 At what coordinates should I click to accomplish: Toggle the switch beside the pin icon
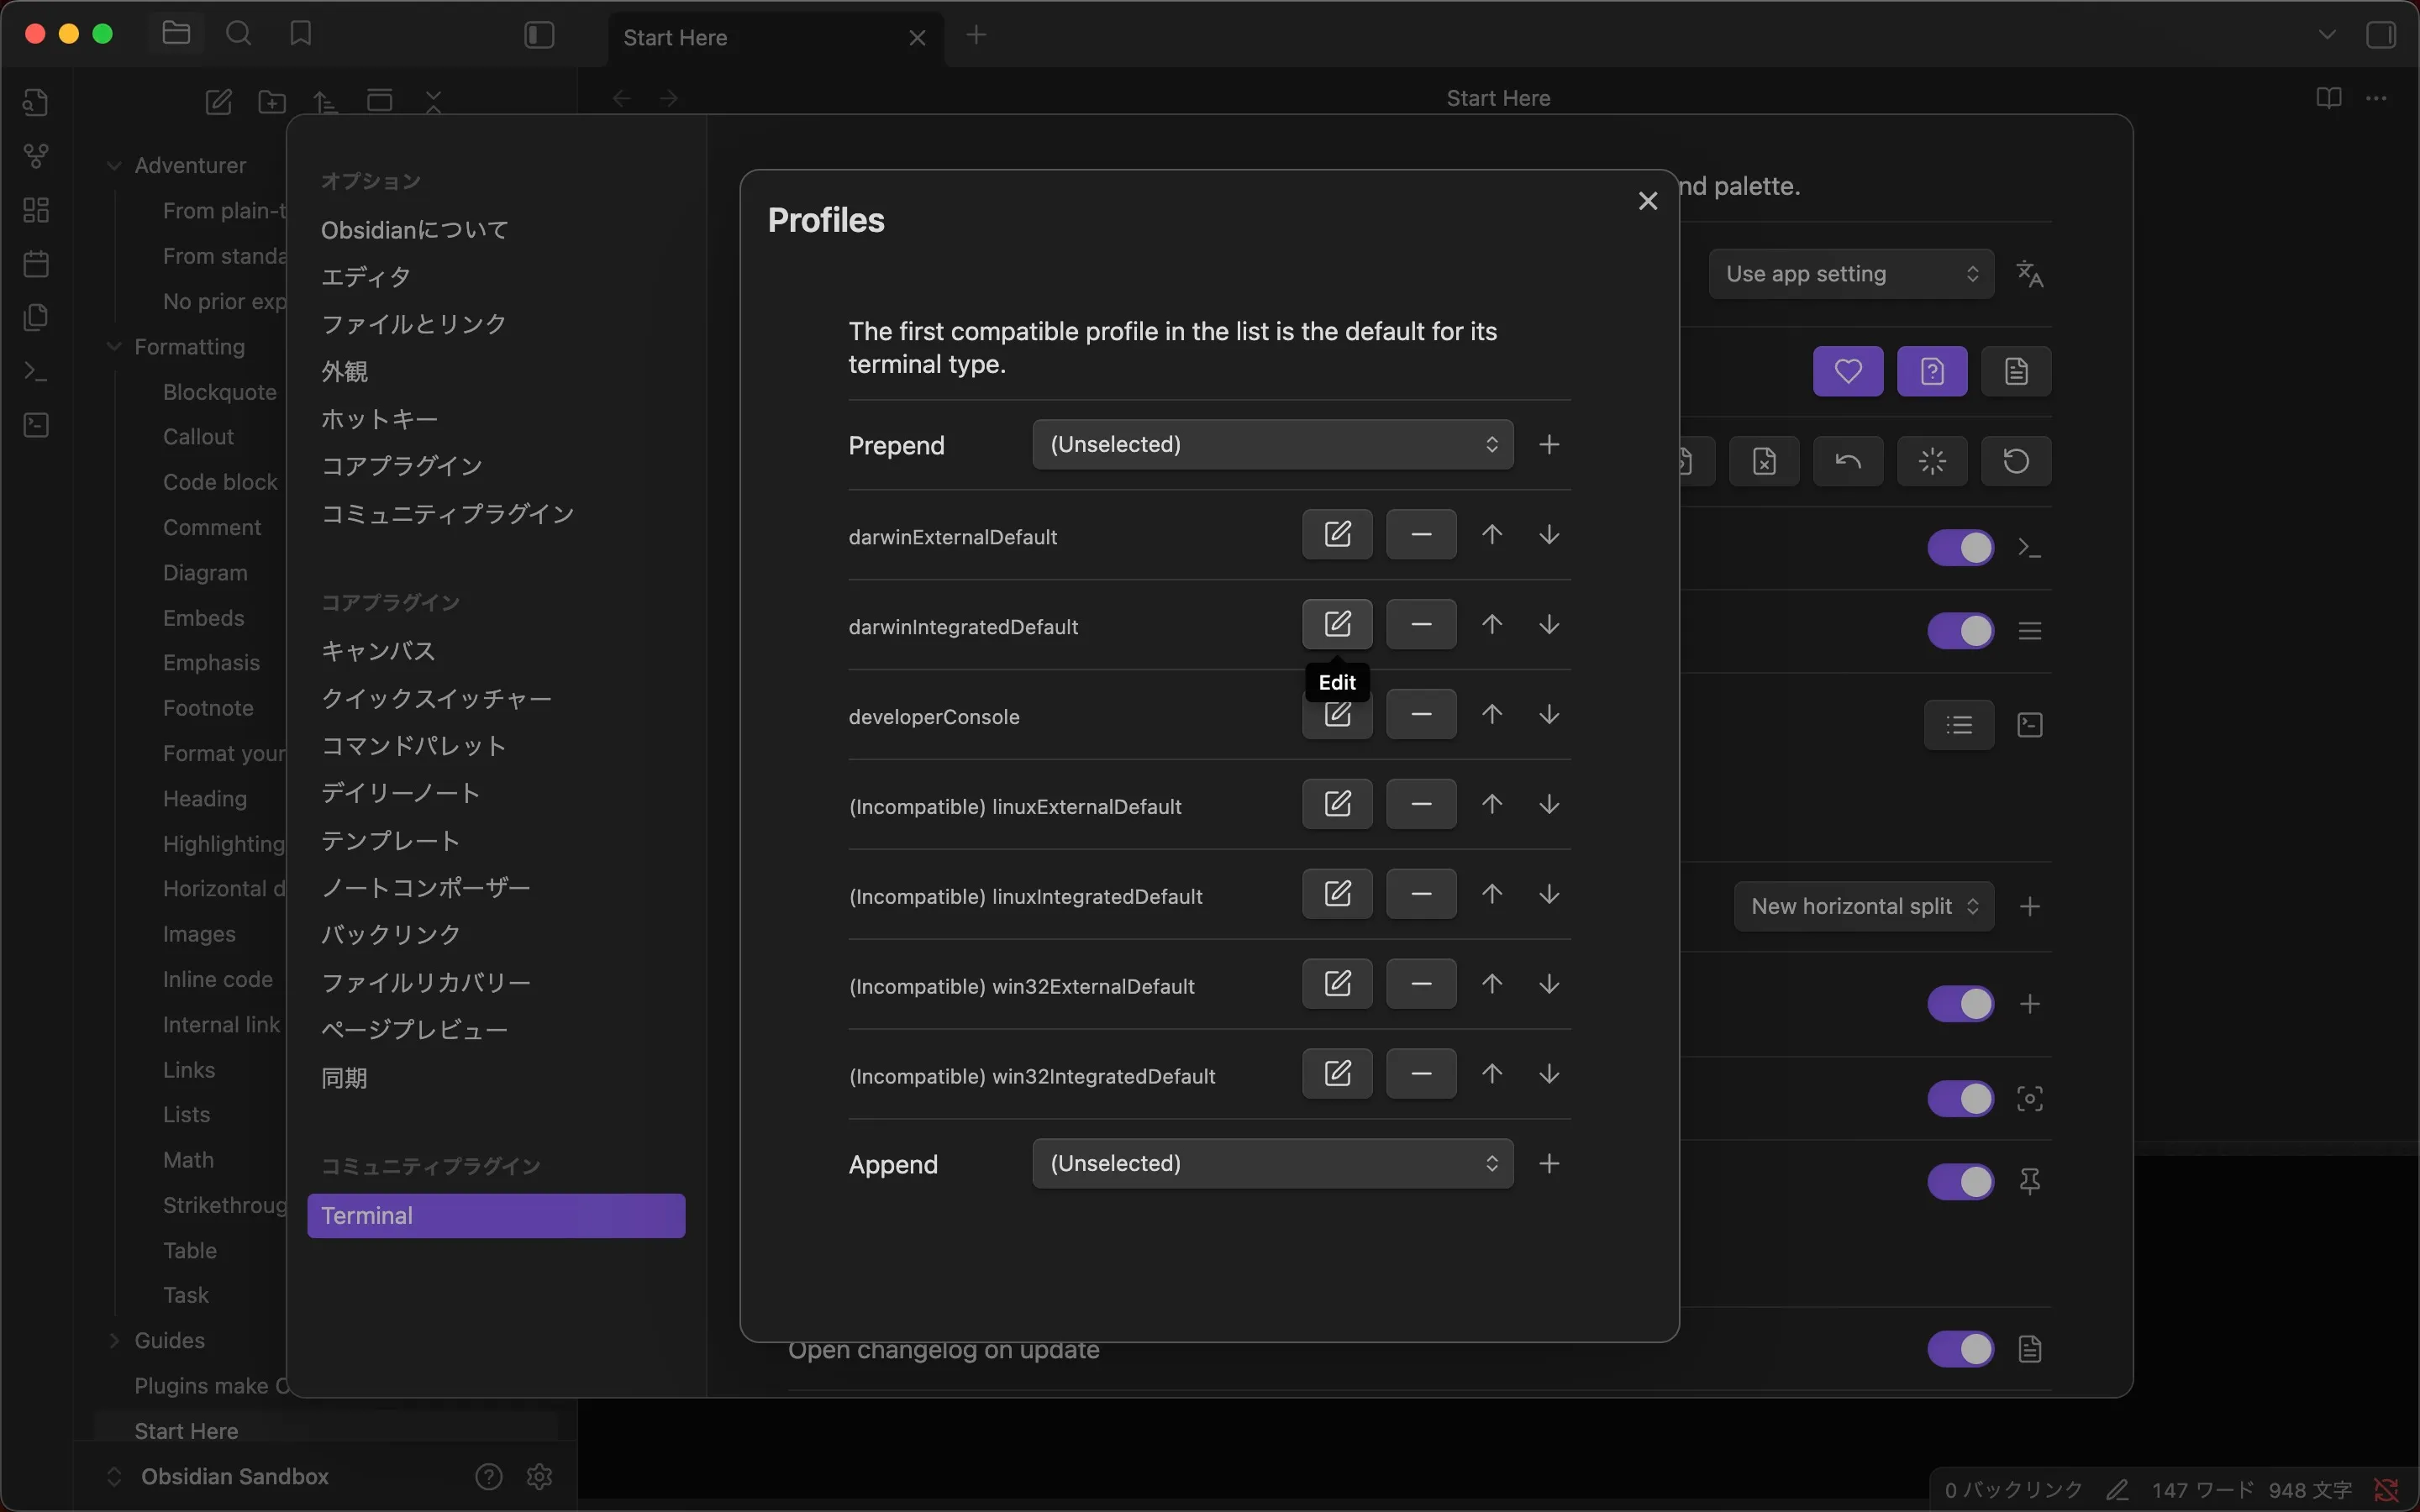pos(1960,1182)
